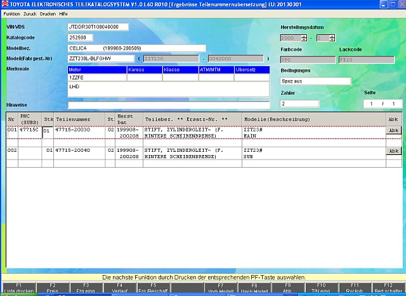Open the Zuruck menu

30,14
